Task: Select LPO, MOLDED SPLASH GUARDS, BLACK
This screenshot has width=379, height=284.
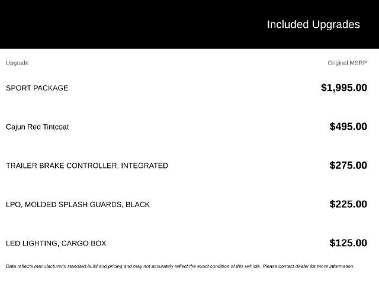Action: (78, 205)
